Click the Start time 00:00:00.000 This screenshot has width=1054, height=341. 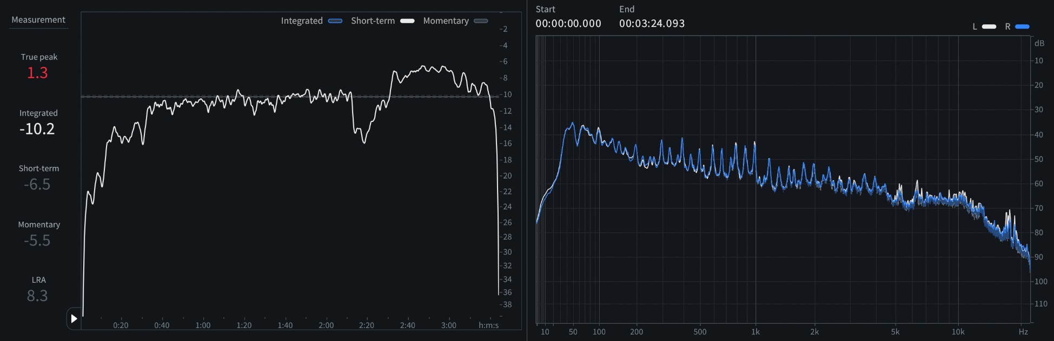(568, 24)
